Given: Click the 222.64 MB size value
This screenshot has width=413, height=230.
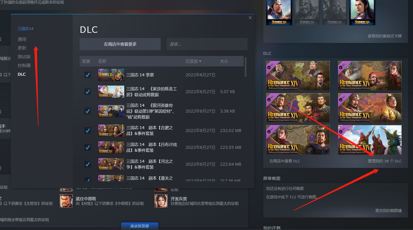Looking at the screenshot, I should click(231, 164).
